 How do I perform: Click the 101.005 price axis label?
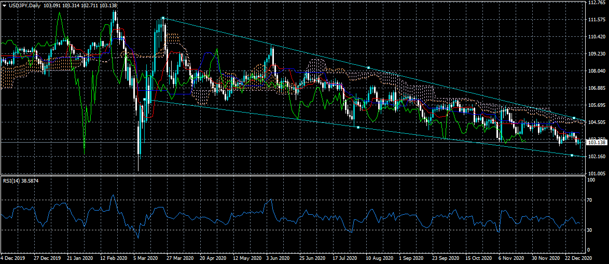pos(597,173)
